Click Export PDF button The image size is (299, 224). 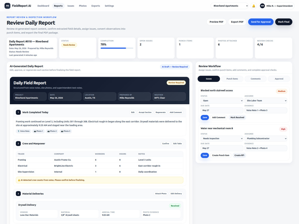[237, 22]
